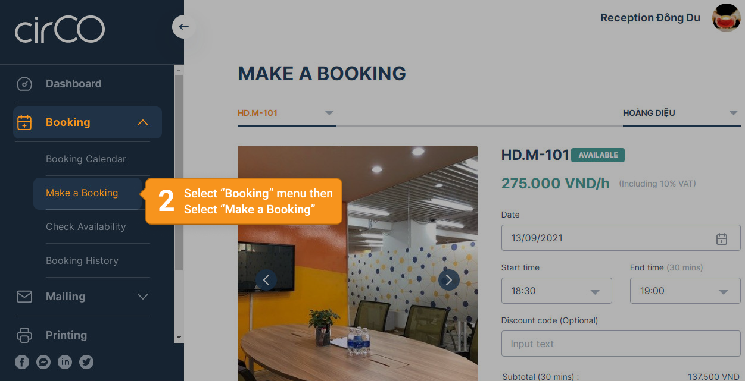Viewport: 745px width, 381px height.
Task: Show next room photo
Action: (x=448, y=280)
